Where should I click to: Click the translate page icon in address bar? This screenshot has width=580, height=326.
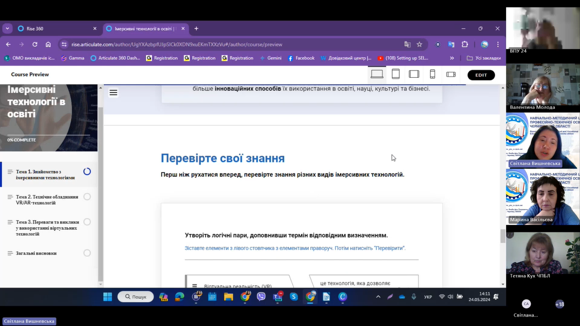[407, 45]
